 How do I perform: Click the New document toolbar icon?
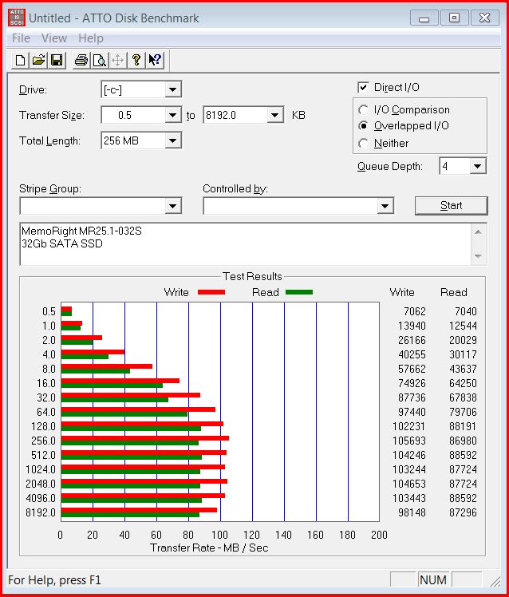pyautogui.click(x=21, y=60)
